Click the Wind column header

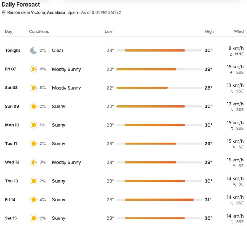239,31
